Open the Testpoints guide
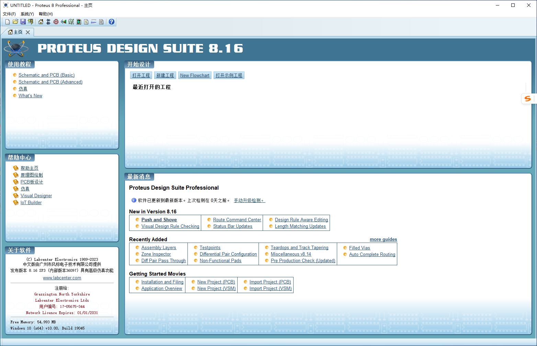The image size is (537, 346). point(210,248)
